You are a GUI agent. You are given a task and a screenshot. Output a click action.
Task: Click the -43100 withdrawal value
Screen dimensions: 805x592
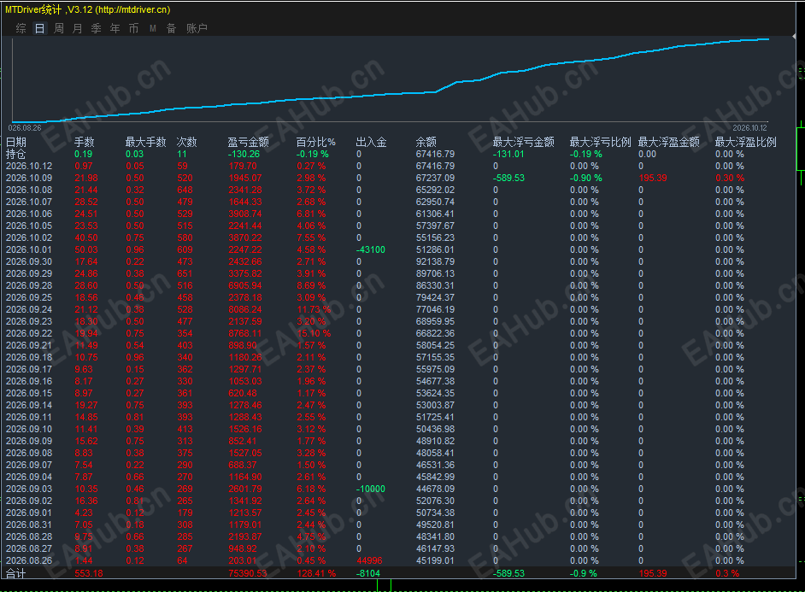click(371, 249)
